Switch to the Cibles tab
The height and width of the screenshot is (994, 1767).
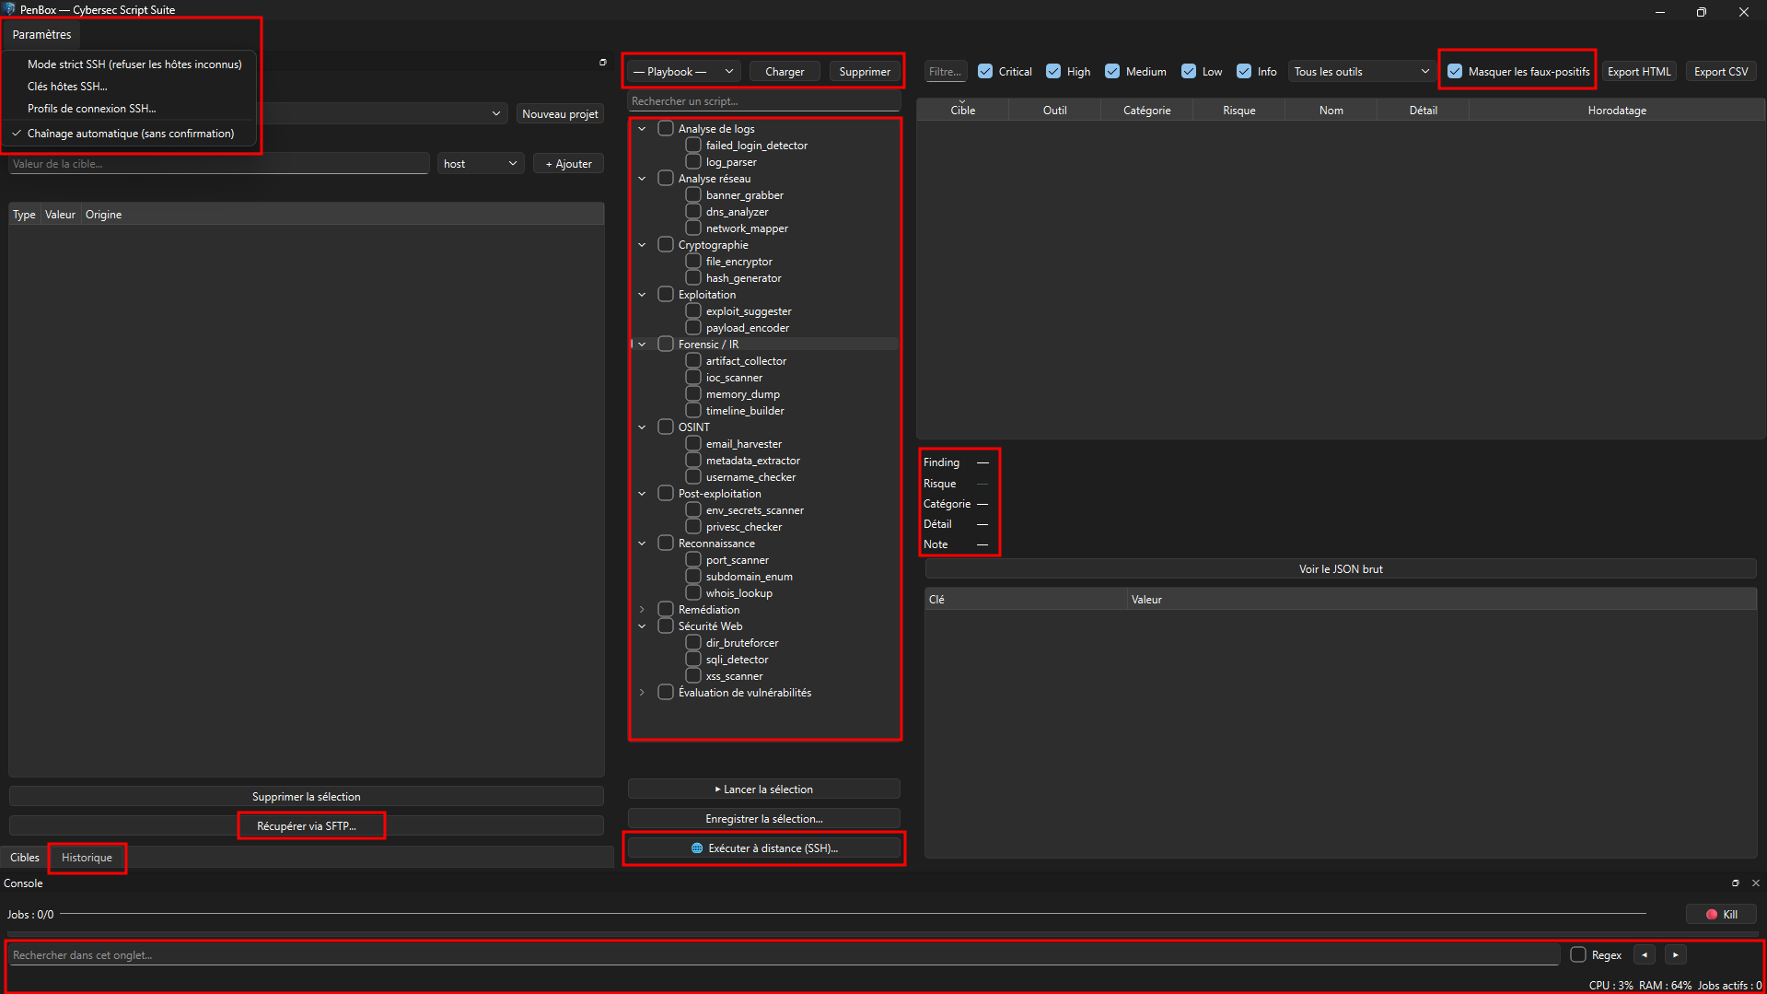25,857
